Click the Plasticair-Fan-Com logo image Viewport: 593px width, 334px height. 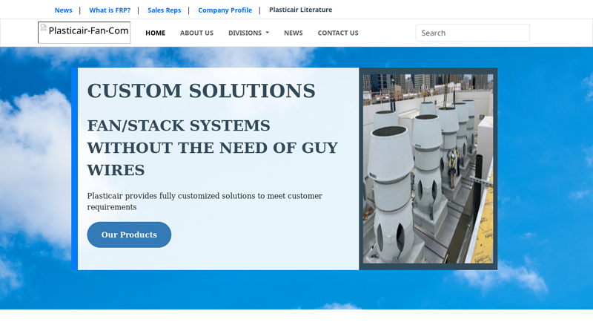click(x=85, y=33)
